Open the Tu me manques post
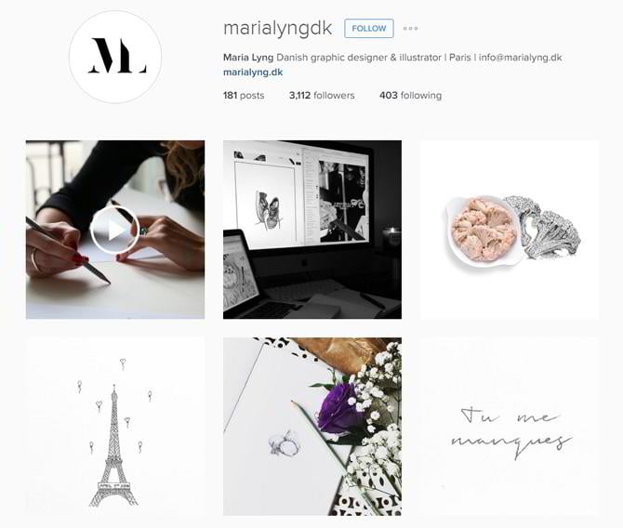This screenshot has height=528, width=623. click(510, 427)
